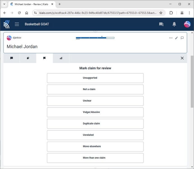
Task: Open the claim comment bubble icon
Action: pyautogui.click(x=182, y=38)
